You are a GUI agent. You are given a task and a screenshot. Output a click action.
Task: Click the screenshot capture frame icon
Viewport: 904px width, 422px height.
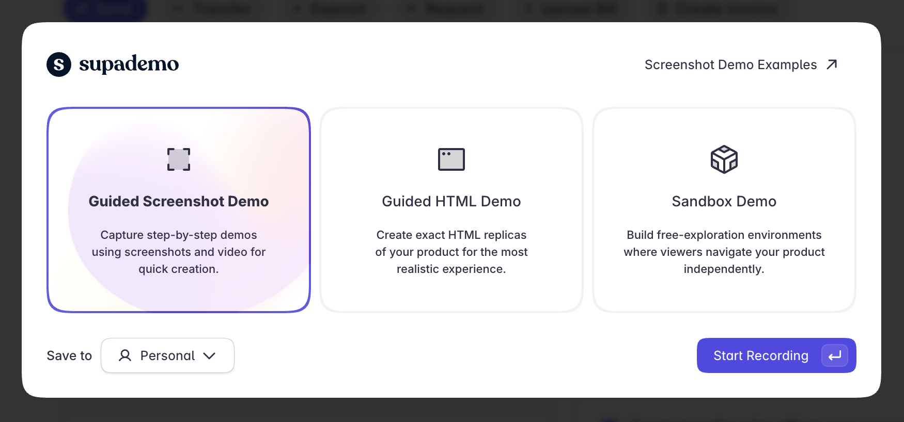point(179,159)
